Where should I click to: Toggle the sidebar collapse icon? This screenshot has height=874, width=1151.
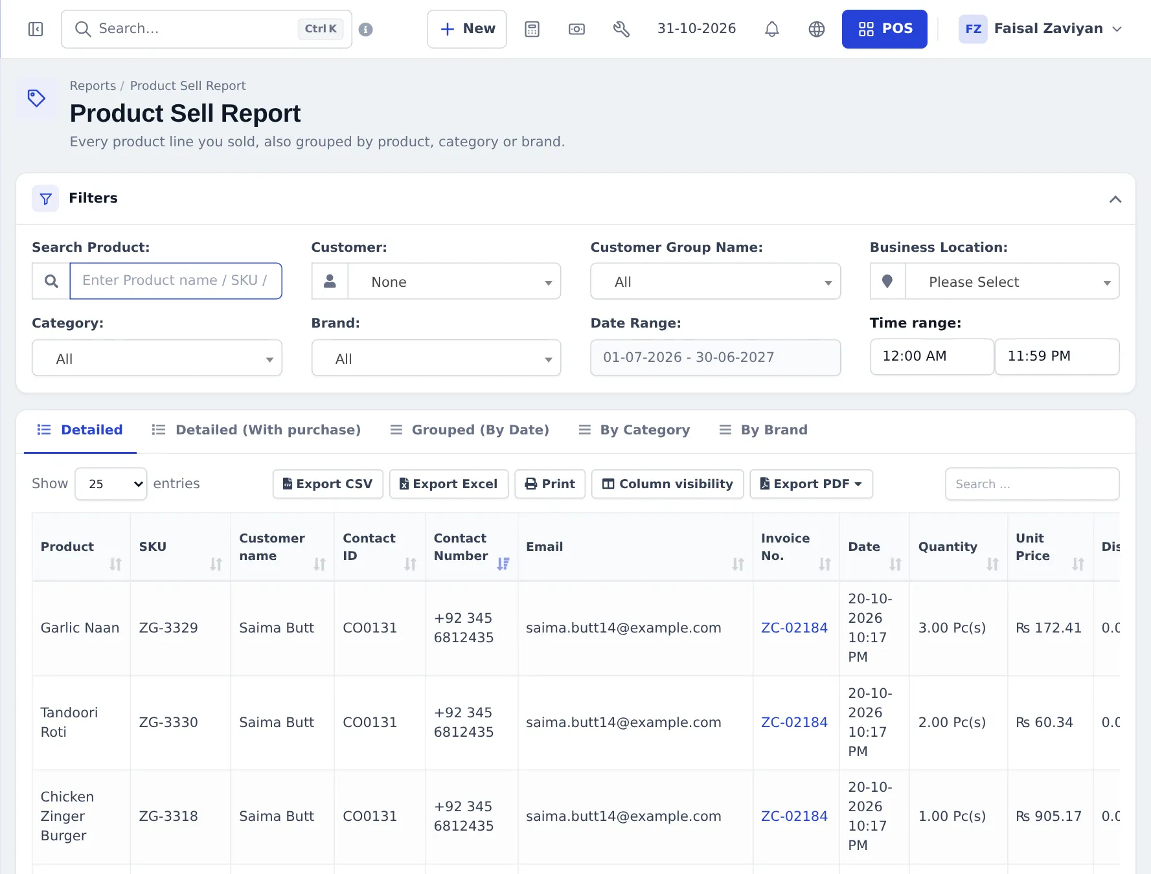click(x=36, y=29)
